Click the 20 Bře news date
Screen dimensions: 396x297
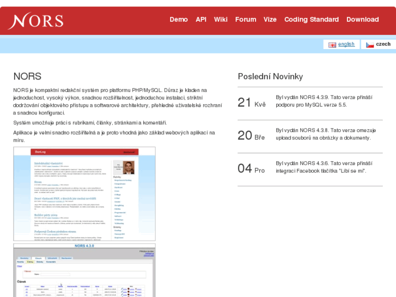coord(251,136)
